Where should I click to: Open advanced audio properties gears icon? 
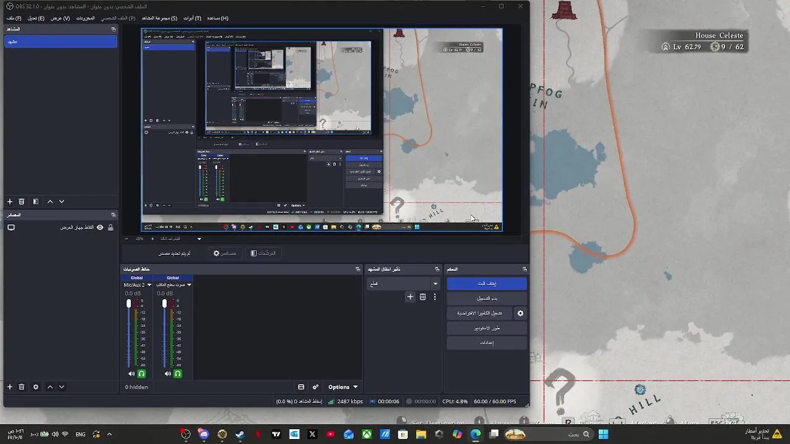(x=315, y=387)
